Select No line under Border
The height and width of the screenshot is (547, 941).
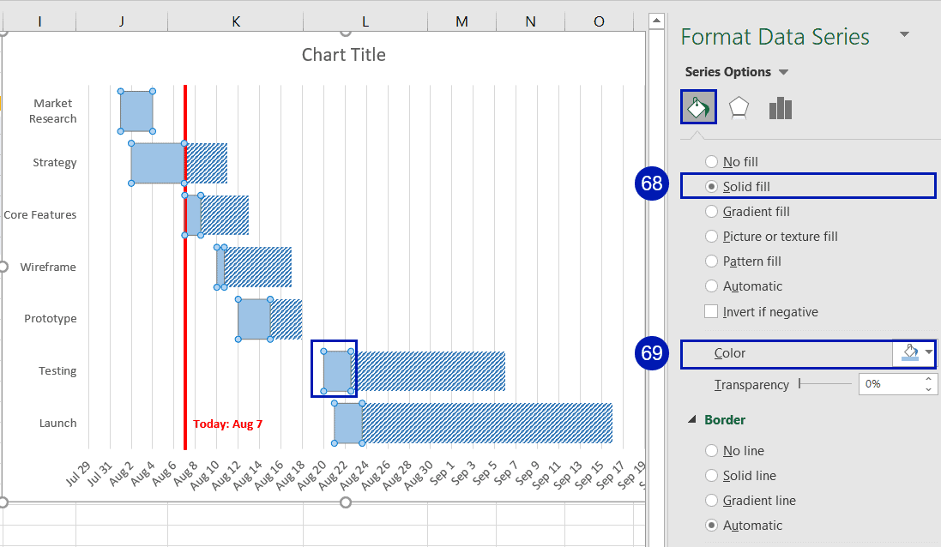coord(711,450)
